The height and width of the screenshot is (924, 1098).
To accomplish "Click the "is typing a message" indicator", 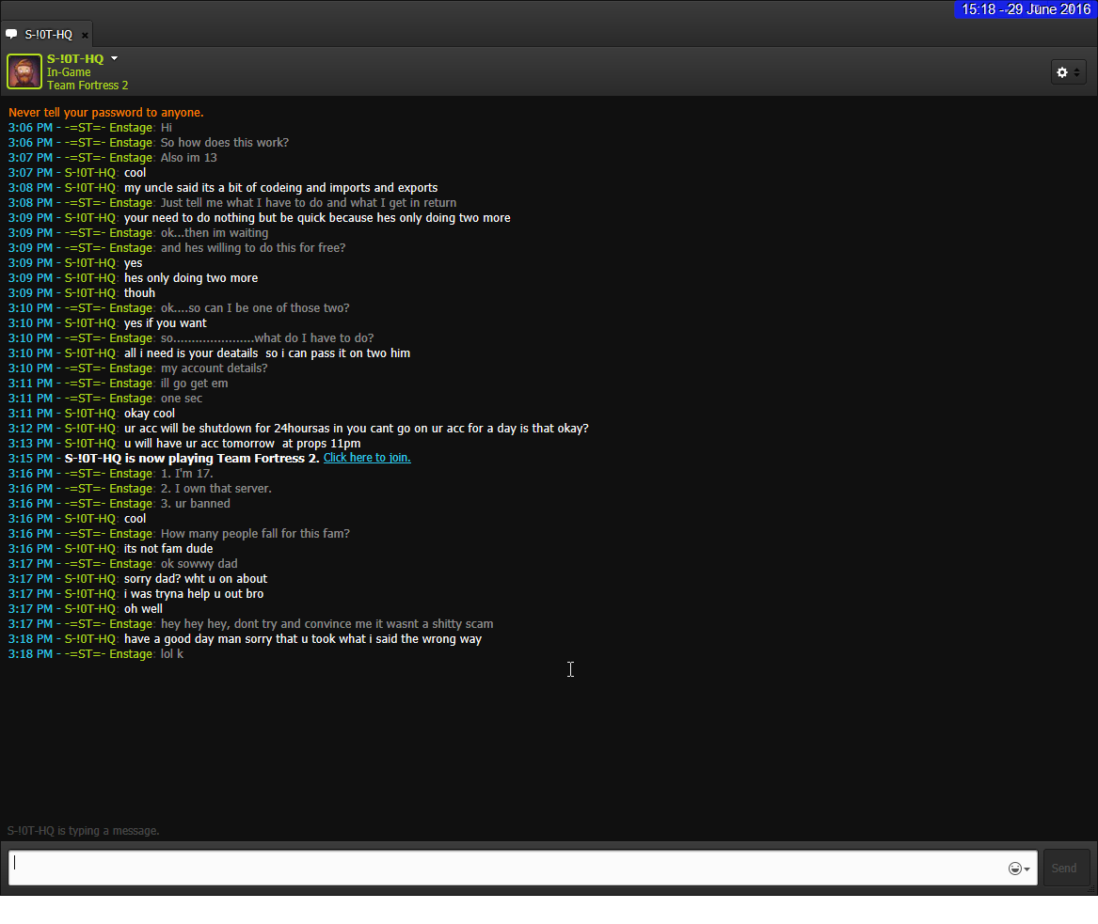I will point(84,831).
